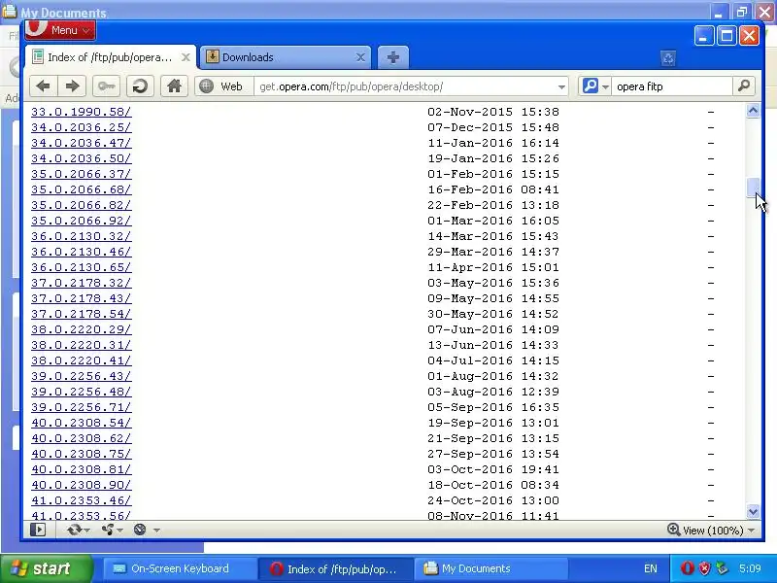This screenshot has height=583, width=777.
Task: Open the 35.0.2066.82/ directory link
Action: pyautogui.click(x=82, y=205)
